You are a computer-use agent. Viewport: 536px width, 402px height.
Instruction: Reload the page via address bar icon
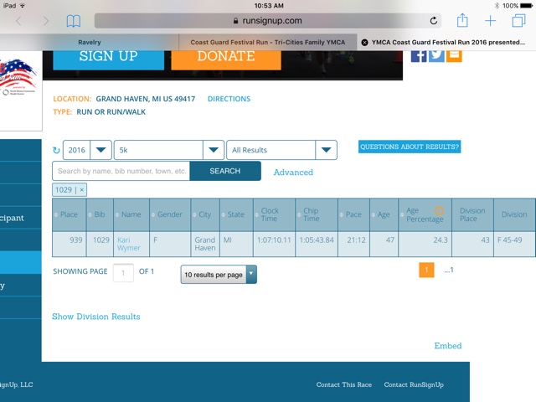click(434, 21)
